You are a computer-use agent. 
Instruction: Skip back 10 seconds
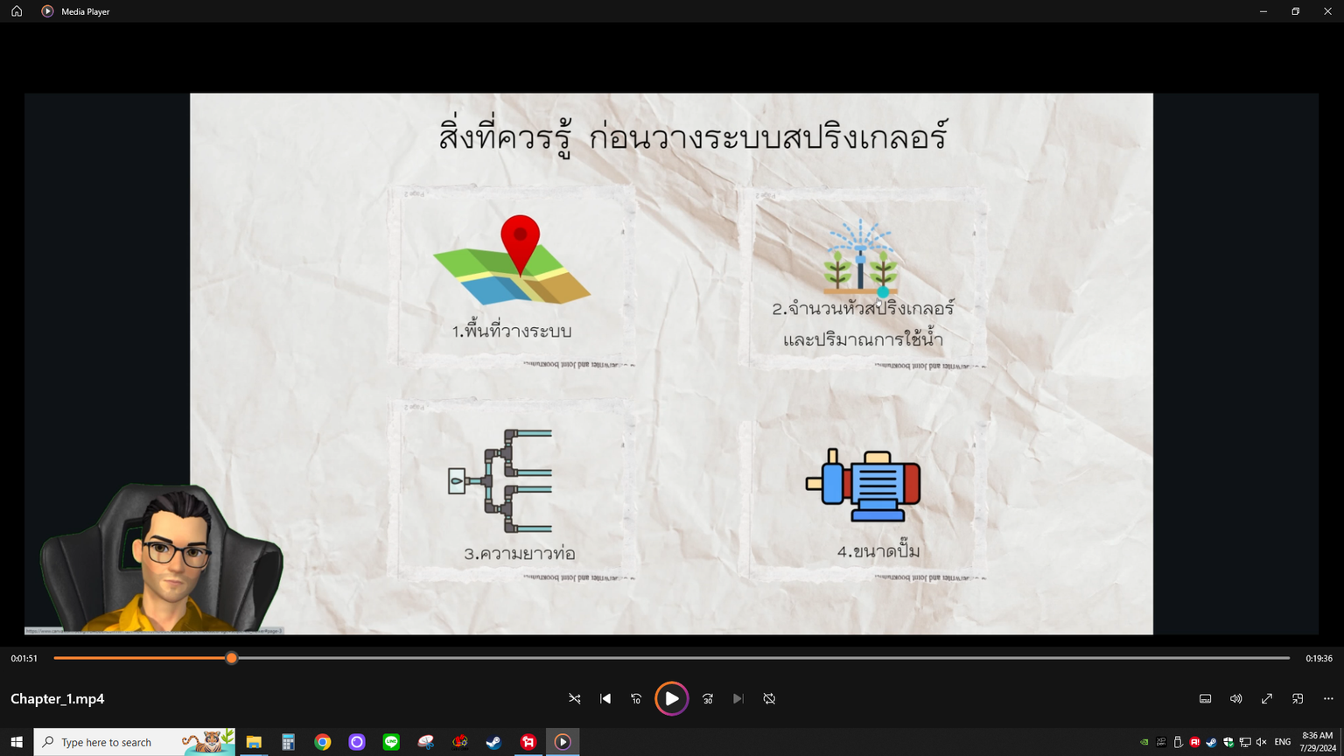(x=636, y=698)
